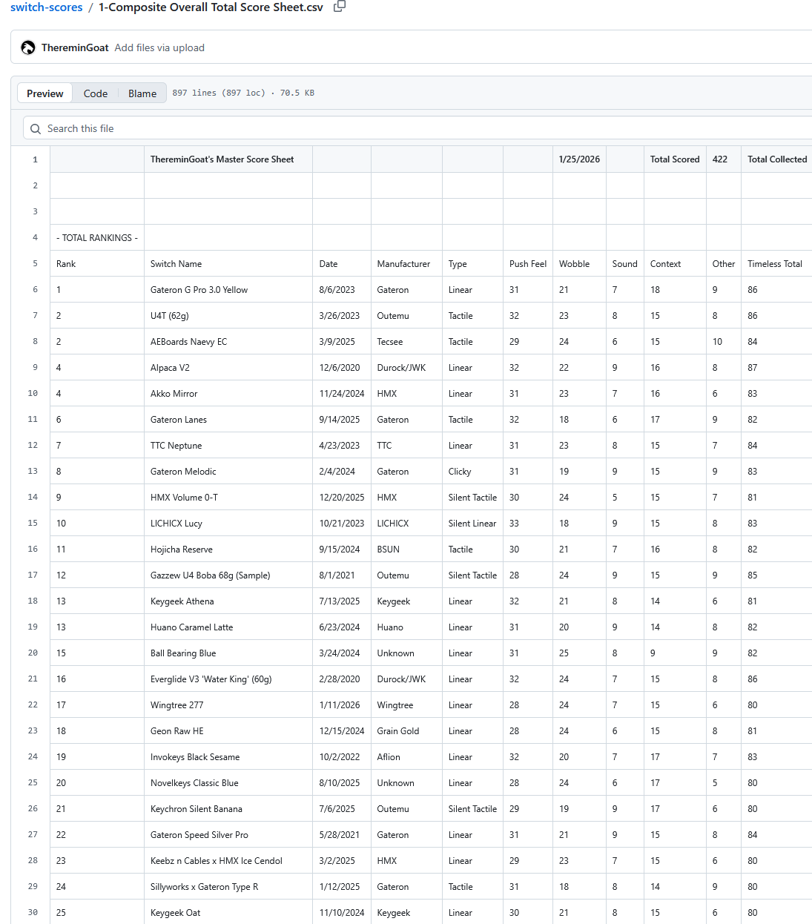Click "Everglide V3 'Water King' (60g)" cell

tap(228, 679)
